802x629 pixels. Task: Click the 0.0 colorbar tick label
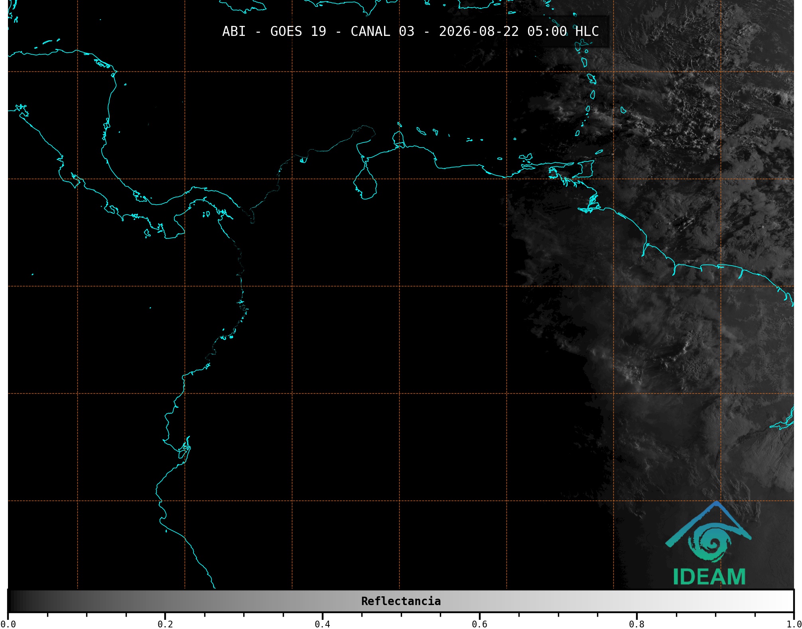(8, 624)
